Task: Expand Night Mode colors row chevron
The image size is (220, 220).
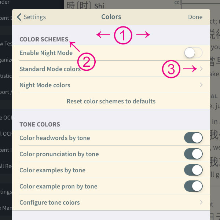Action: coord(201,85)
